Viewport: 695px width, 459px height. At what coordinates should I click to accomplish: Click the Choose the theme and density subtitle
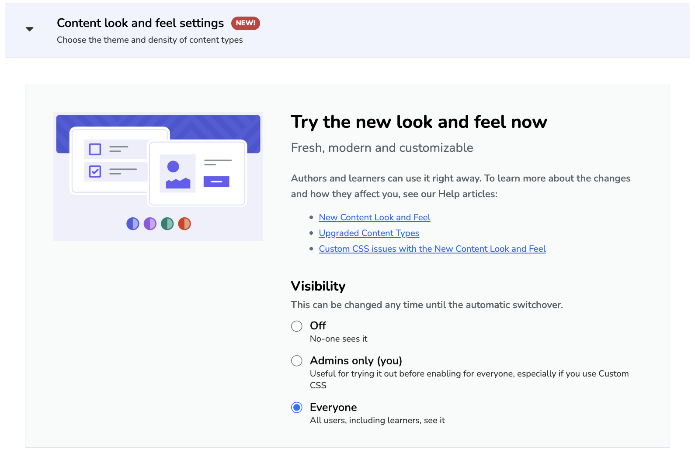(x=150, y=40)
